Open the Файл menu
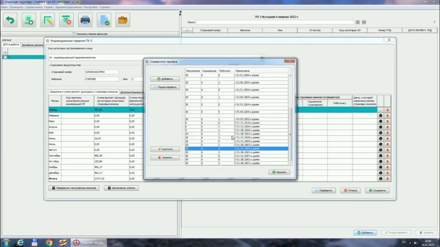Viewport: 440px width, 247px height. click(x=4, y=7)
